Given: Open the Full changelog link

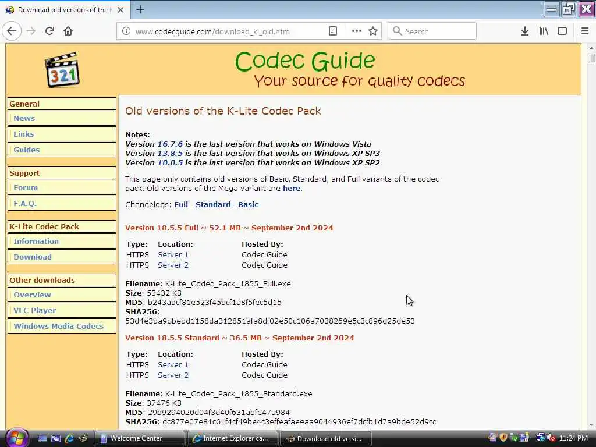Looking at the screenshot, I should 181,204.
